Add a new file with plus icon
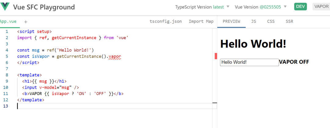Image resolution: width=330 pixels, height=128 pixels. click(x=26, y=22)
